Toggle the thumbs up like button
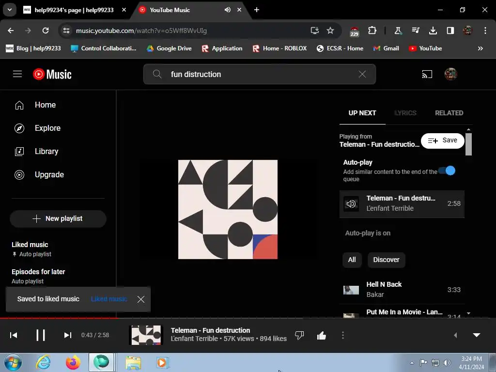This screenshot has height=372, width=496. point(322,335)
